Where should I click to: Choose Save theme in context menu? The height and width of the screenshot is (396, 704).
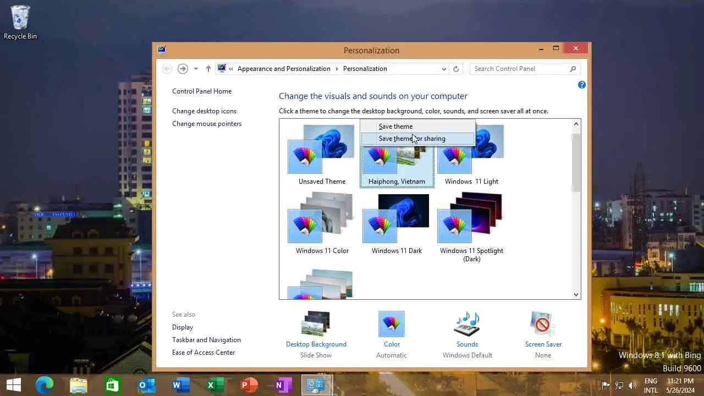(417, 127)
